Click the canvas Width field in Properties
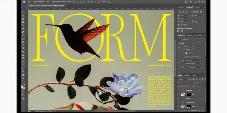227x113 pixels. (188, 46)
